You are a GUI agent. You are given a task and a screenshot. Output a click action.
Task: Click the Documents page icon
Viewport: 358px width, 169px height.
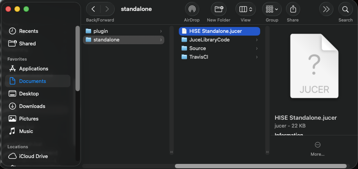point(12,81)
